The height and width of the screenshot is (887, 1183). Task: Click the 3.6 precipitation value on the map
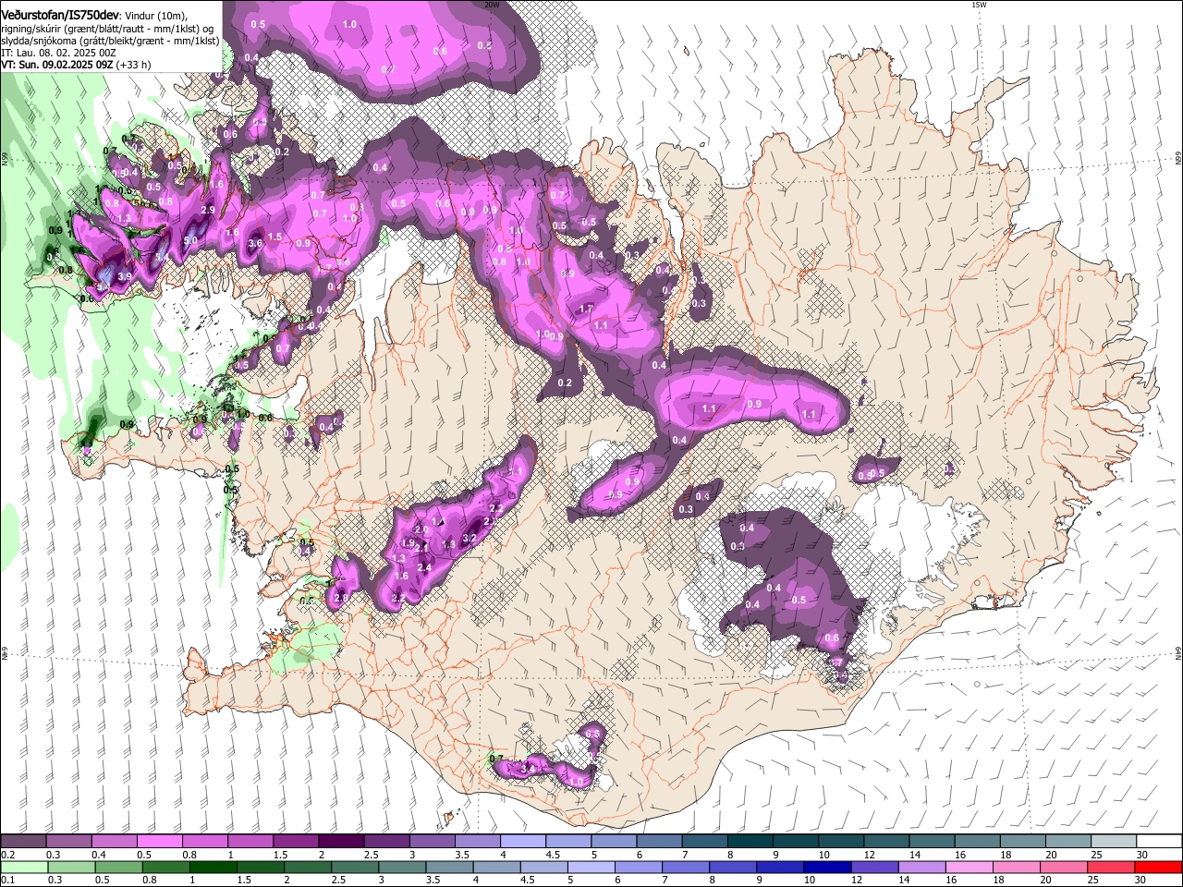click(x=256, y=243)
